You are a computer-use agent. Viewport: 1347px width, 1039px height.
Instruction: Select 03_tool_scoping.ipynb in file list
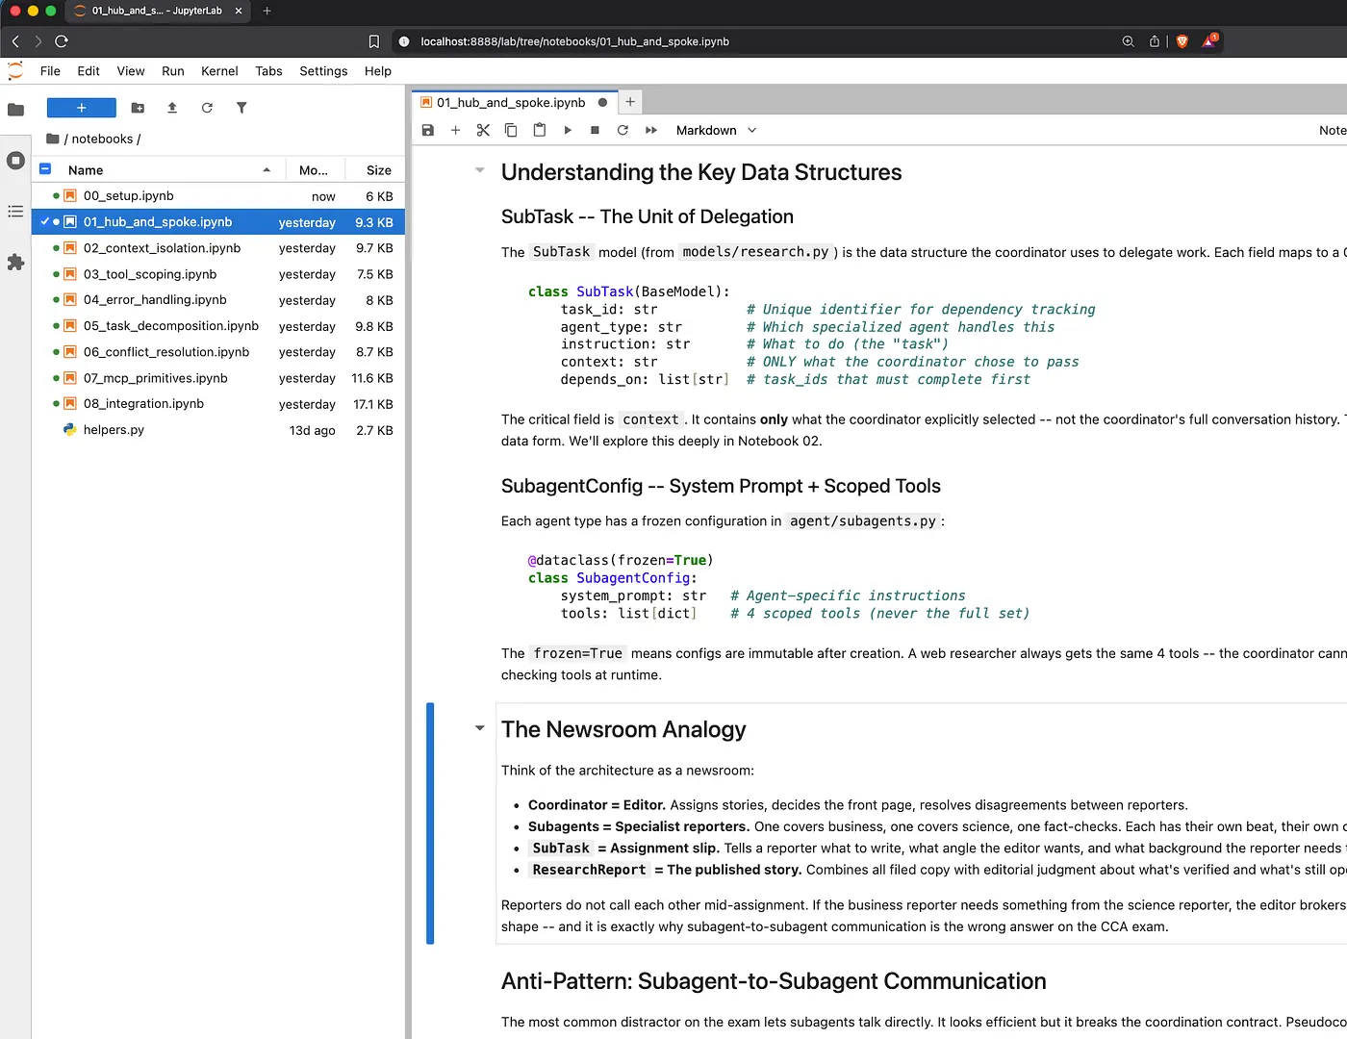(x=218, y=274)
